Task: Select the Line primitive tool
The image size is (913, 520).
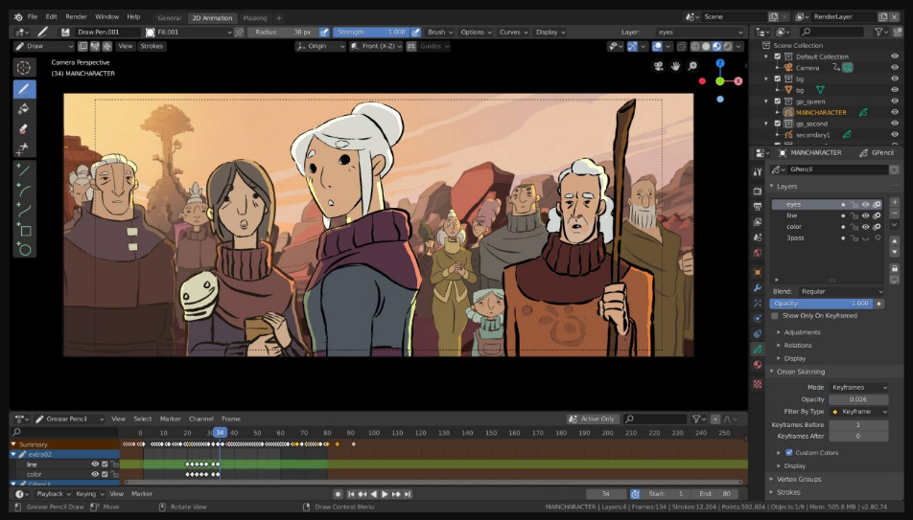Action: (24, 170)
